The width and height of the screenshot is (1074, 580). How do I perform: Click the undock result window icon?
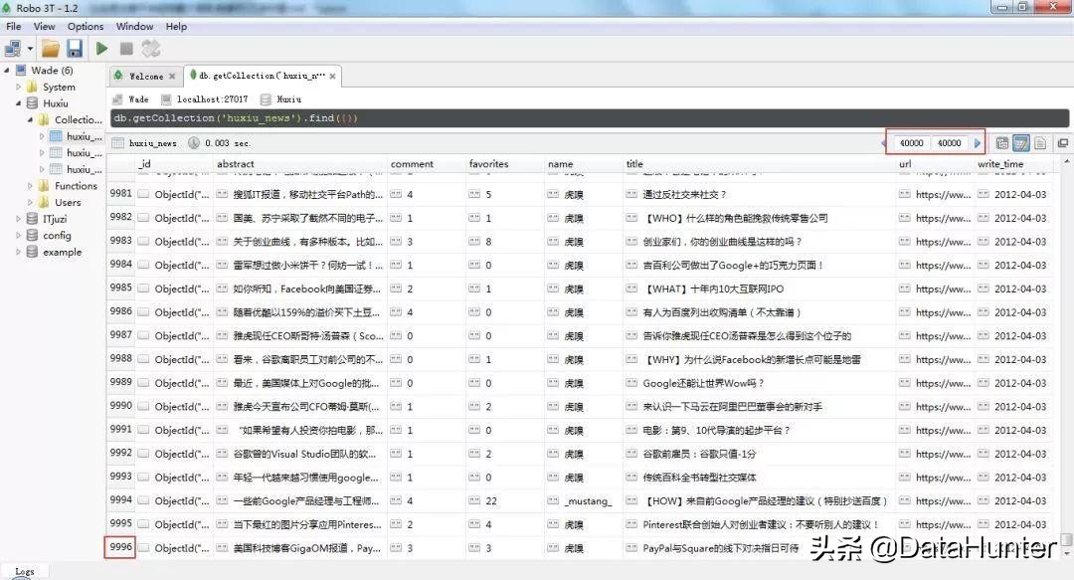[x=1062, y=143]
